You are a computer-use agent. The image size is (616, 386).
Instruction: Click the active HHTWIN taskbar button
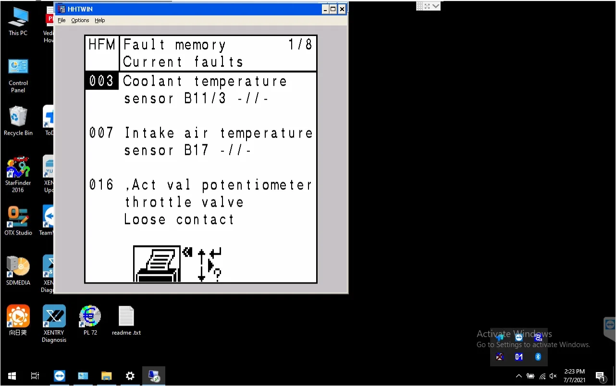pos(154,376)
